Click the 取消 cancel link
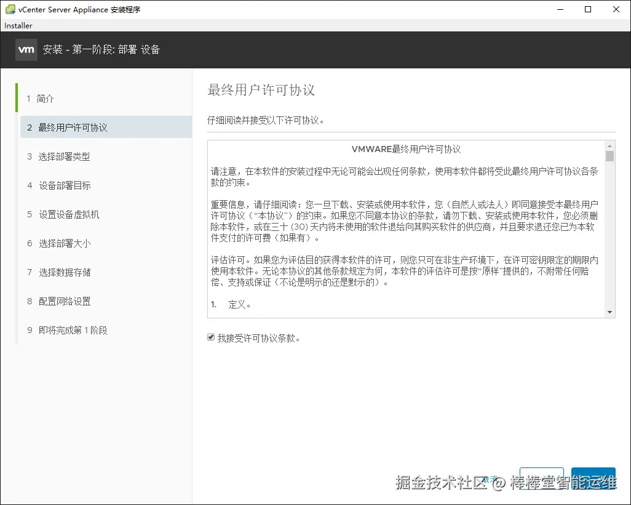 (x=490, y=479)
